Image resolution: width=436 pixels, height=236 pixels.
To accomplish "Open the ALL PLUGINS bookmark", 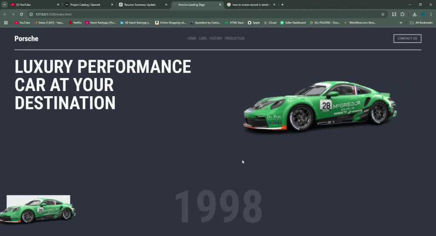I will tap(325, 23).
